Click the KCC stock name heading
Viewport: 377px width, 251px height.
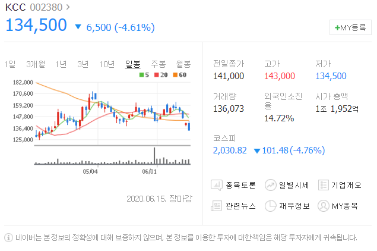click(15, 7)
